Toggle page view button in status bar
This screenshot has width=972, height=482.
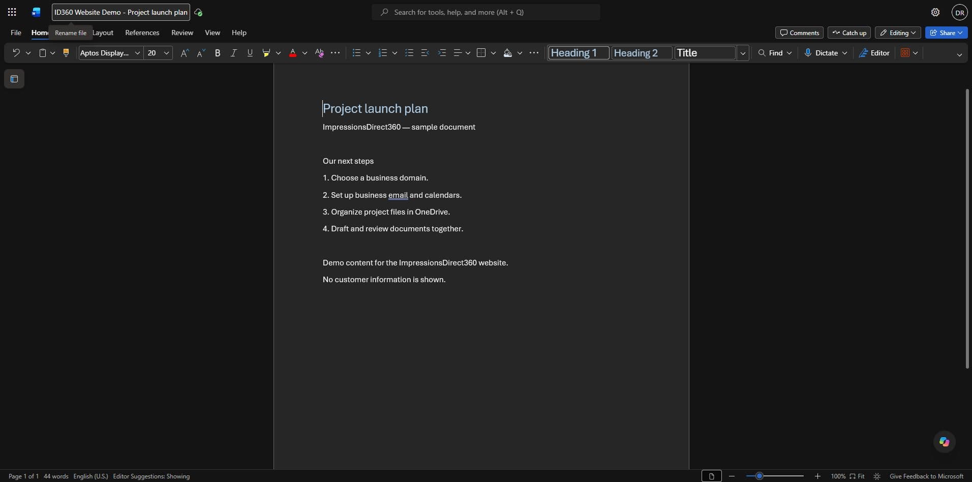(711, 476)
